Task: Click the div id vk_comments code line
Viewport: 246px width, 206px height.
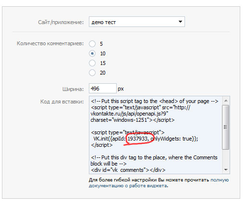Action: click(128, 170)
